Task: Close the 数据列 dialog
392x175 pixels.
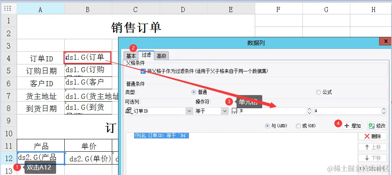Action: pyautogui.click(x=385, y=41)
